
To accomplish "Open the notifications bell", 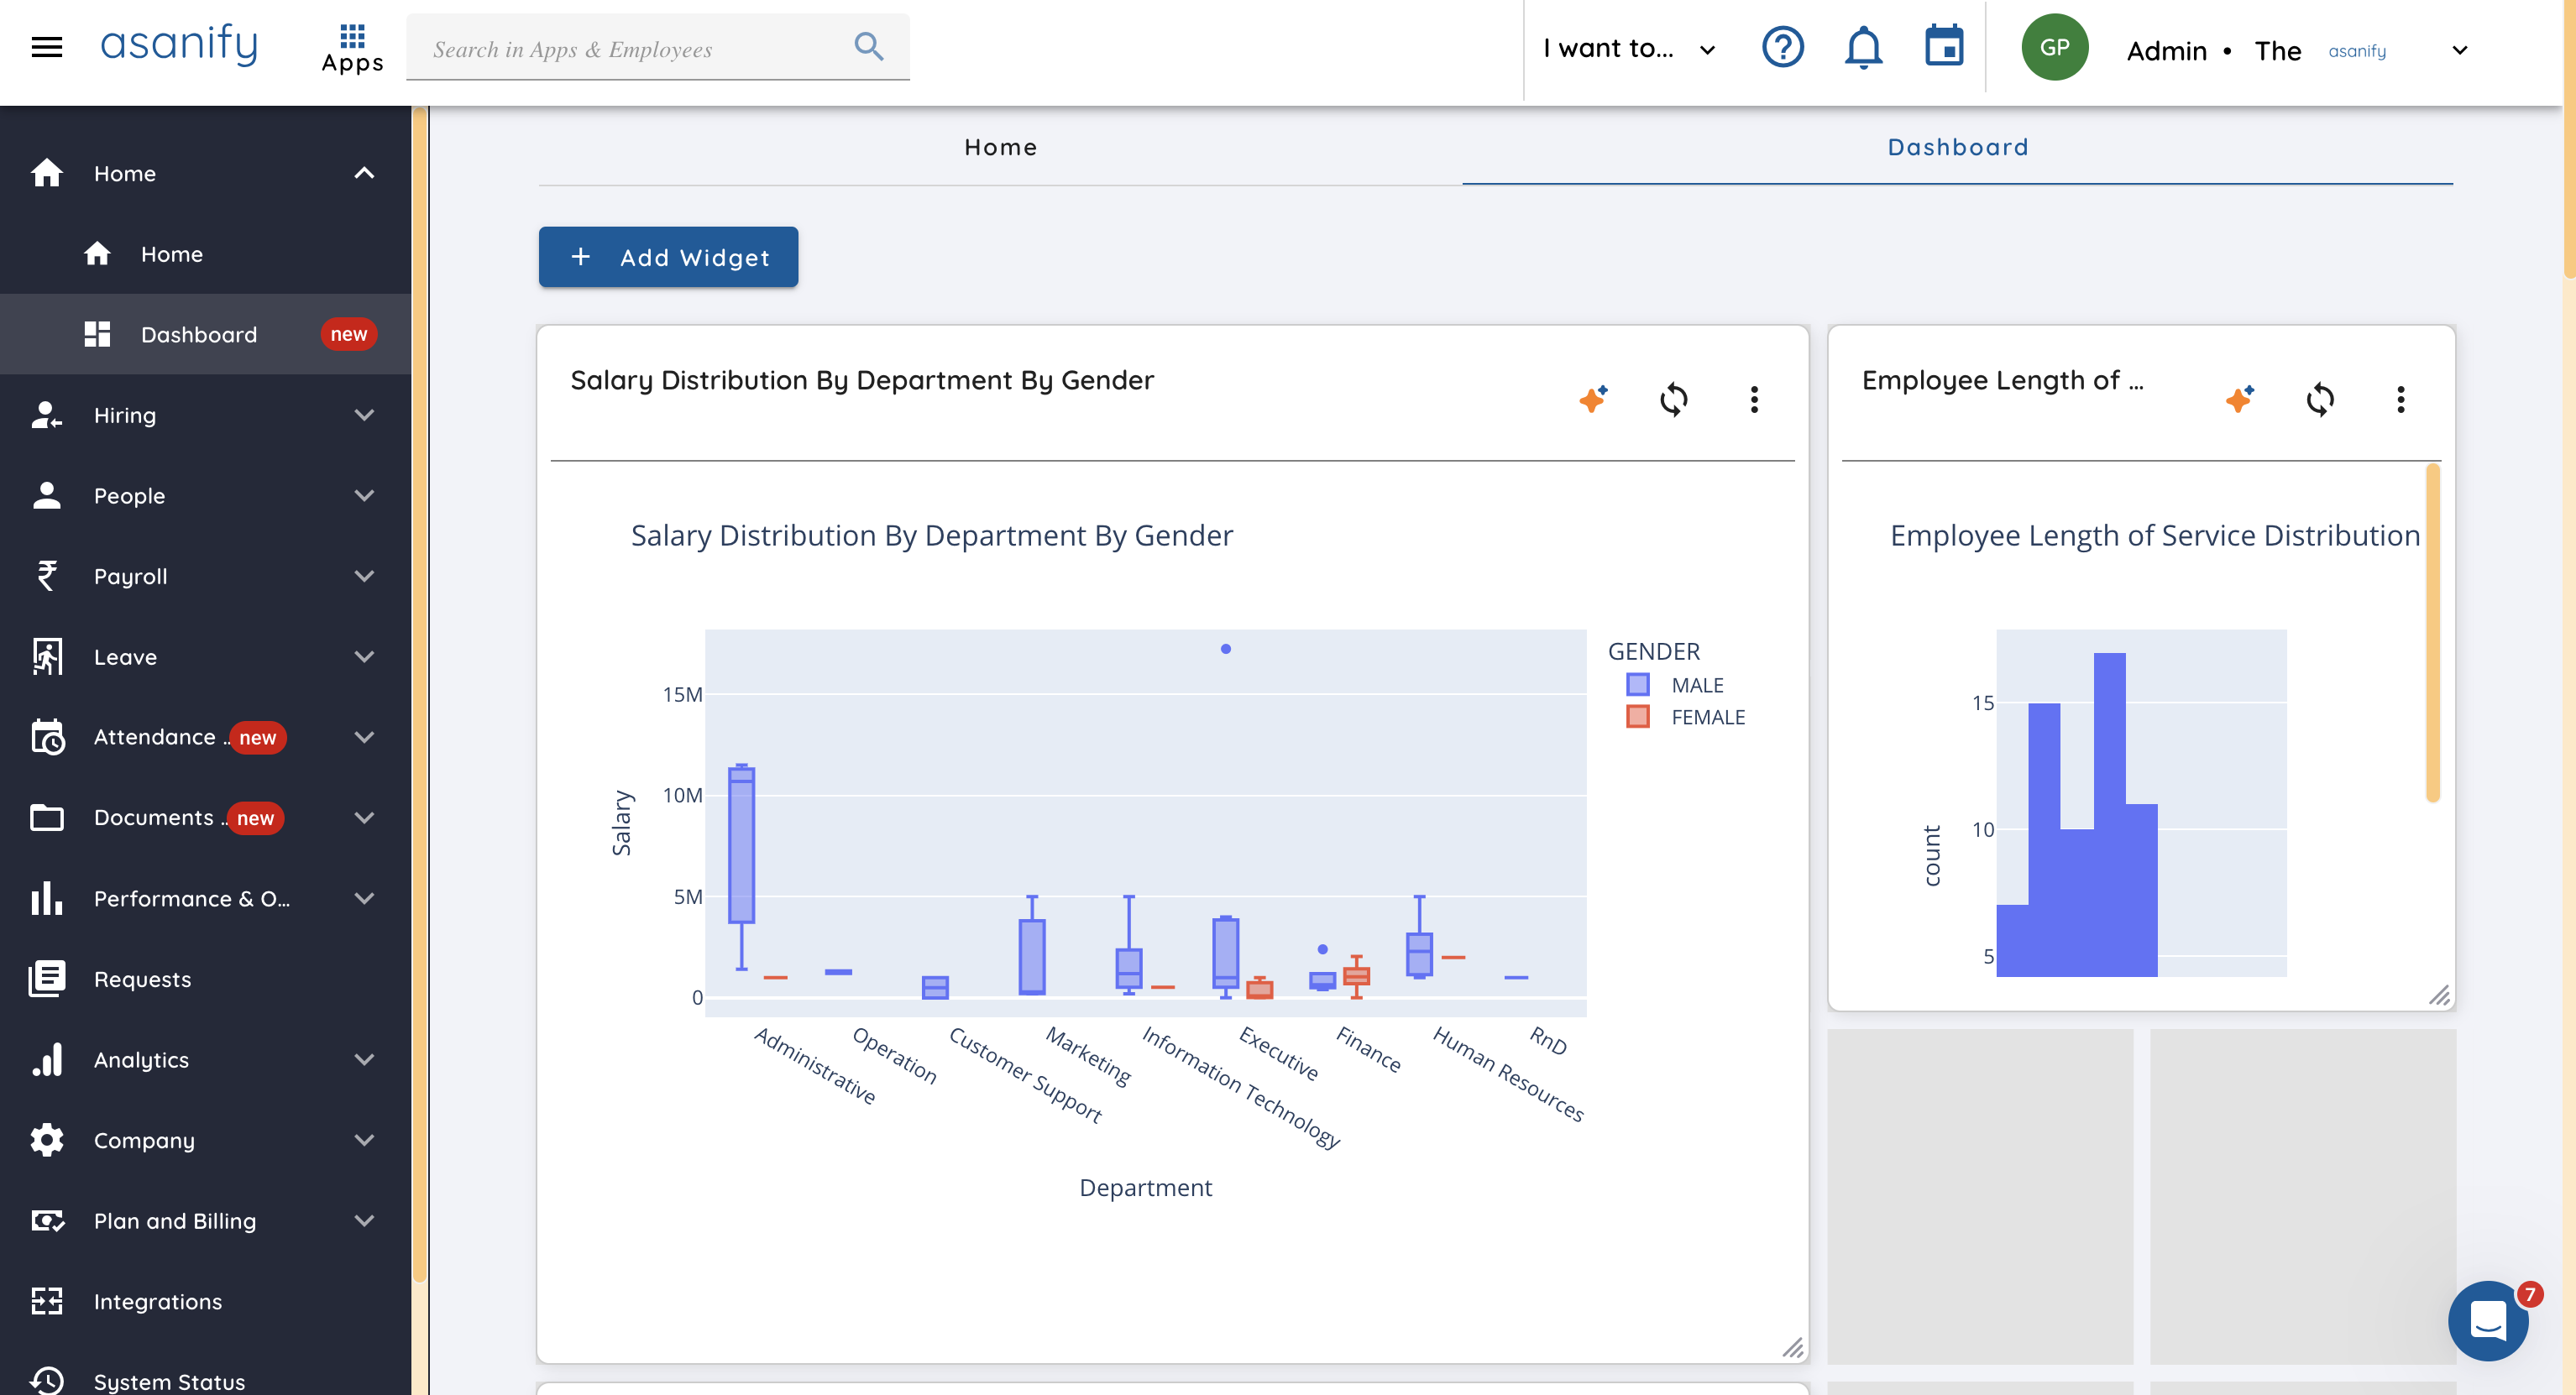I will [x=1863, y=47].
